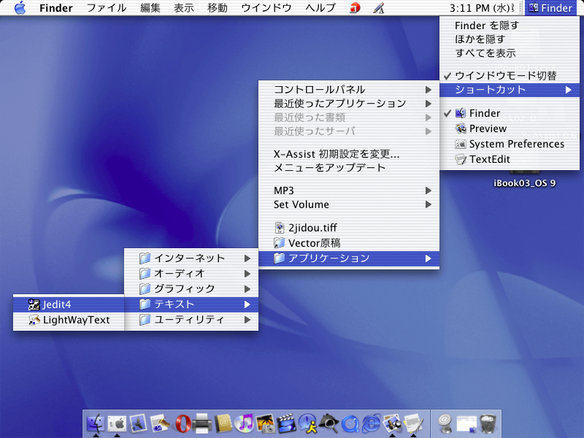Restore the minimized window in the Dock

coord(466,423)
